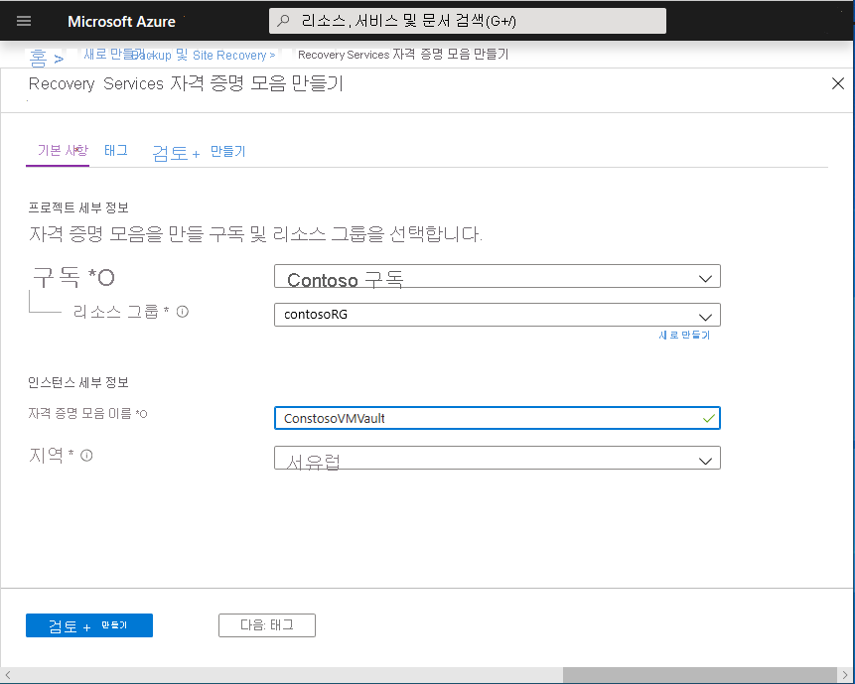Click the horizontal scrollbar left arrow
The width and height of the screenshot is (855, 684).
click(8, 675)
